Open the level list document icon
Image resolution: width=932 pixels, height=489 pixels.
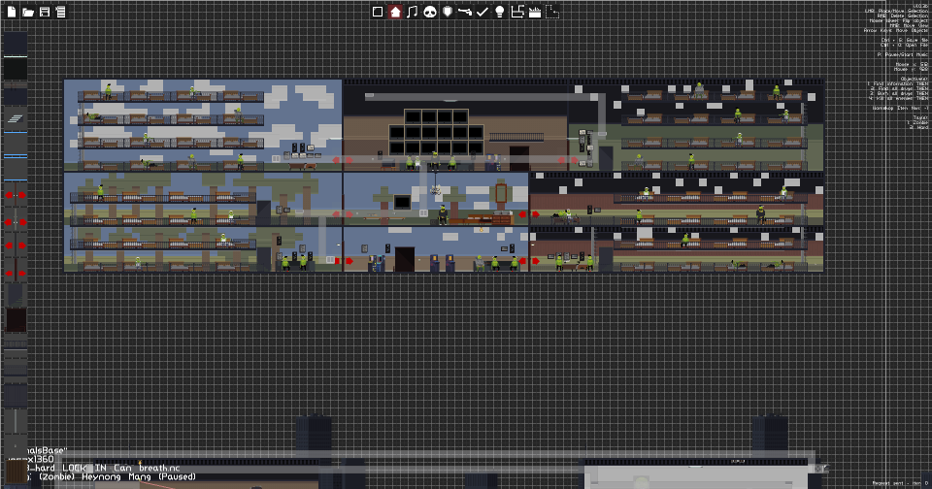pyautogui.click(x=60, y=12)
